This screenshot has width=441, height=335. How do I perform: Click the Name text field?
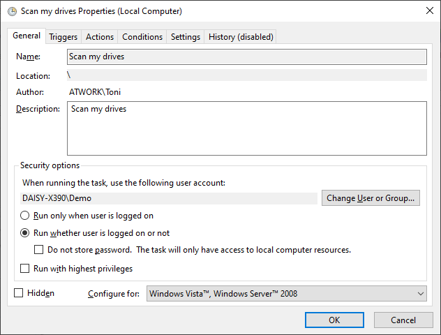(x=246, y=57)
